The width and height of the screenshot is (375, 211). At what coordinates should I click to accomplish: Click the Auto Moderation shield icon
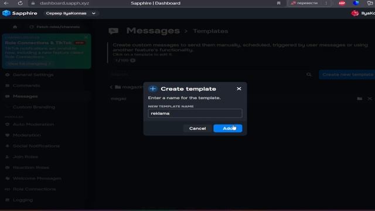(8, 124)
